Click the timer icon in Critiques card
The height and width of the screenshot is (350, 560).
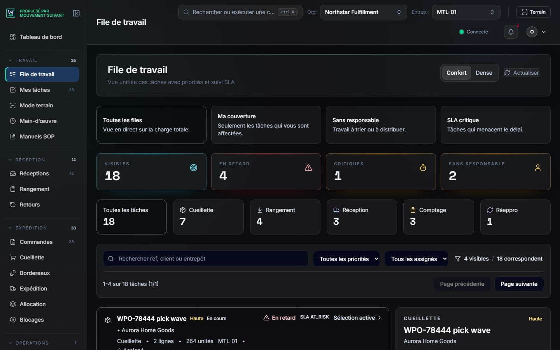[423, 168]
